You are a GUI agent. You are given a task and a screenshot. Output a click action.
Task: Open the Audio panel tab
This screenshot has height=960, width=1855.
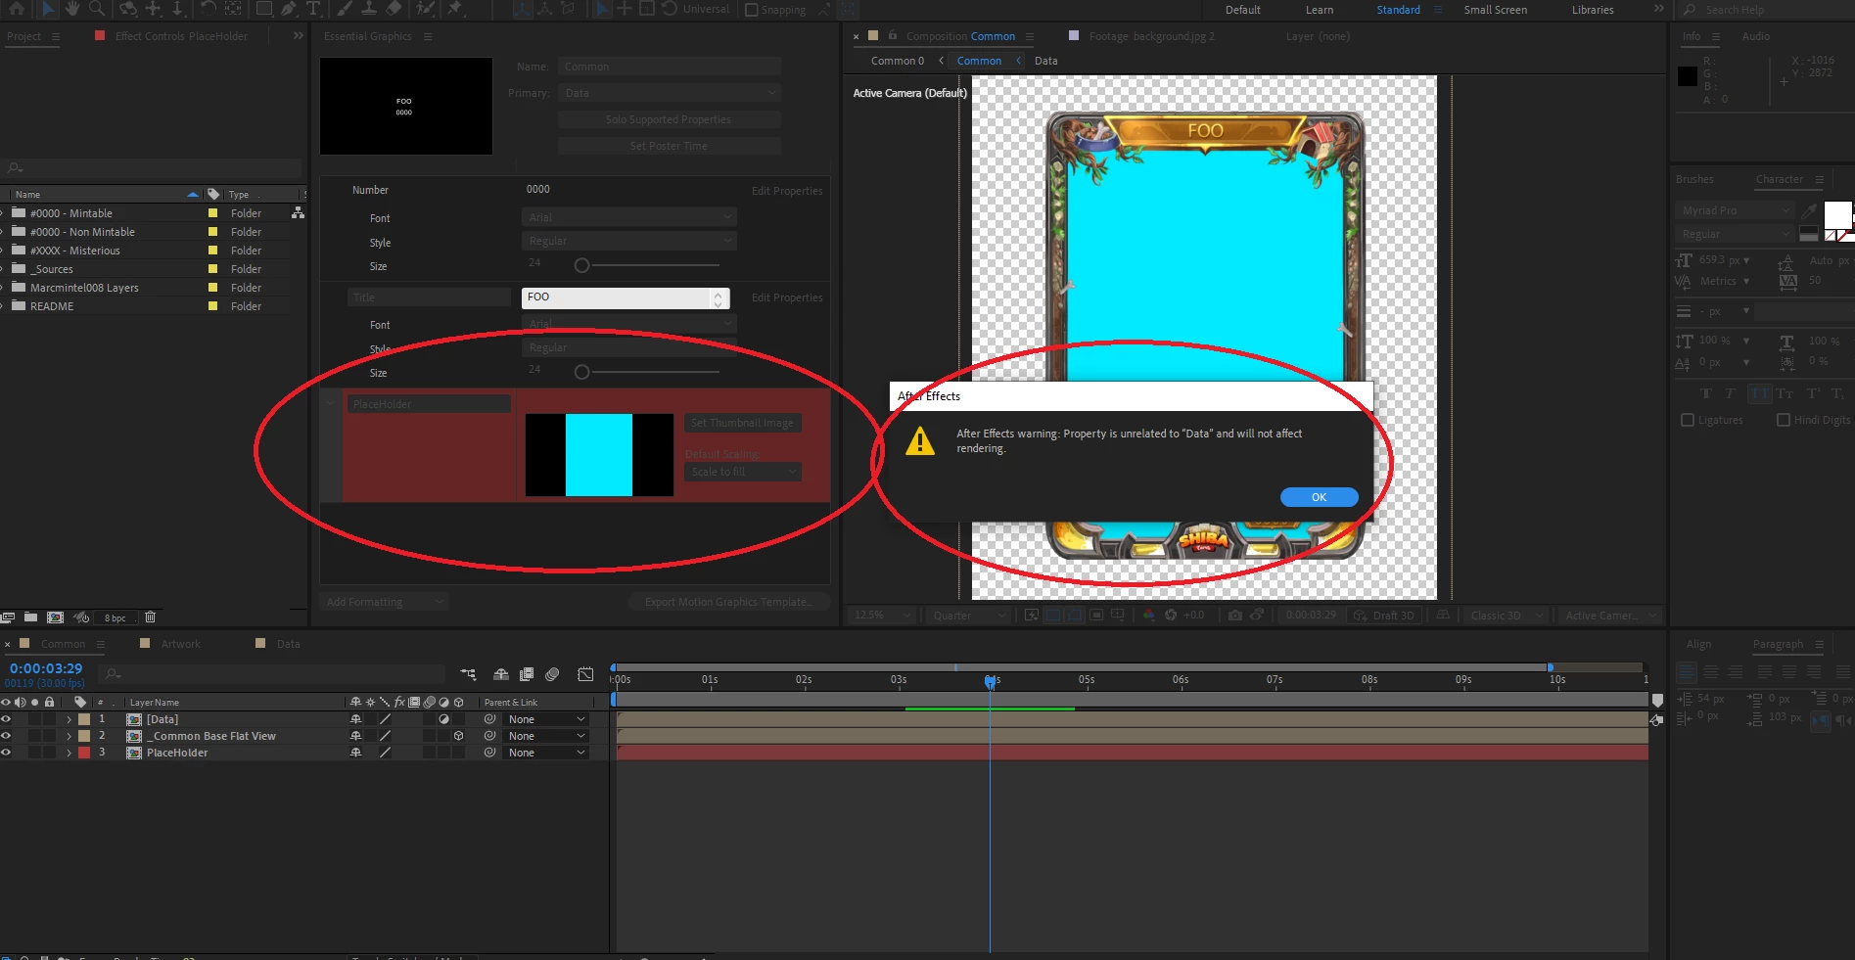click(1755, 36)
